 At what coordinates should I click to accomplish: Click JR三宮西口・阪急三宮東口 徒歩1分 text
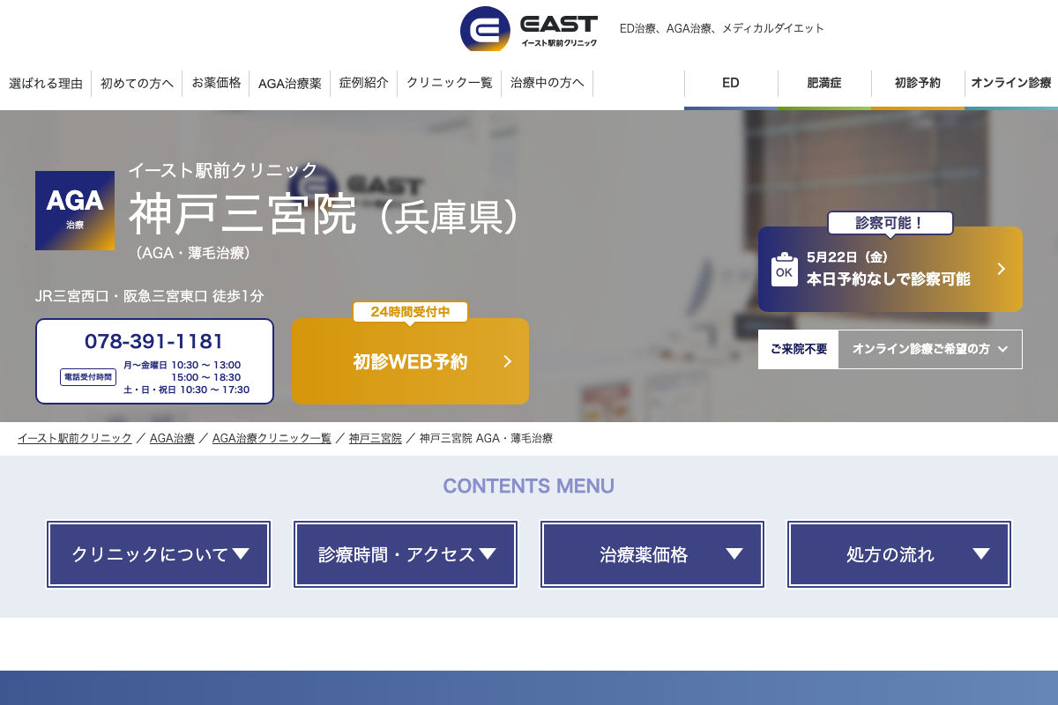[150, 296]
